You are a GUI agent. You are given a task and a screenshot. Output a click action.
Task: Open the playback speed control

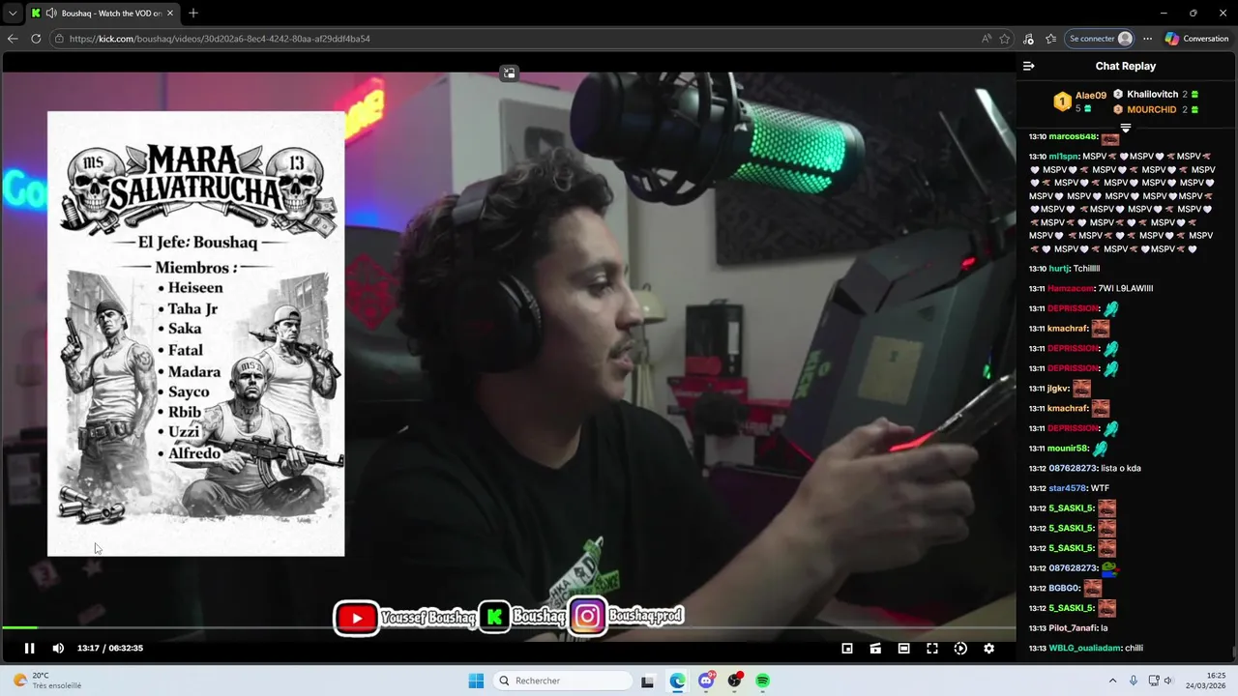tap(960, 649)
